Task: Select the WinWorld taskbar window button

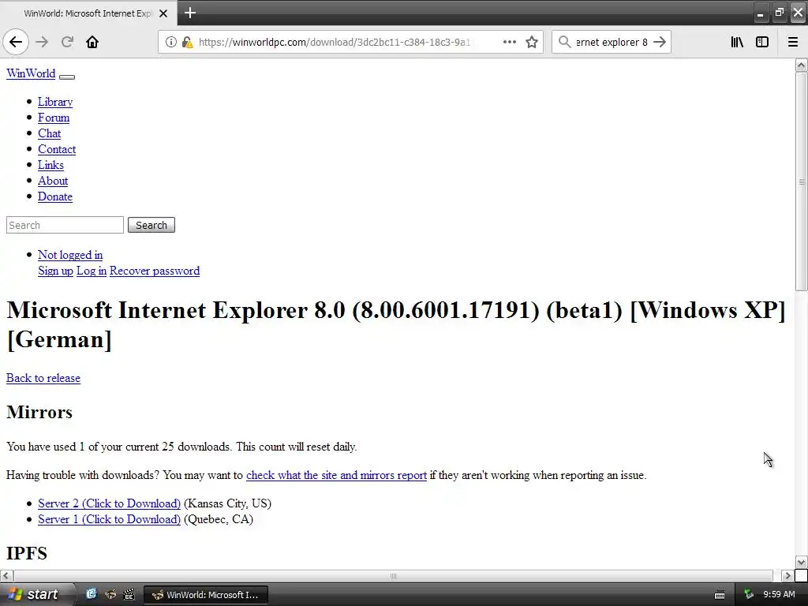Action: (x=206, y=595)
